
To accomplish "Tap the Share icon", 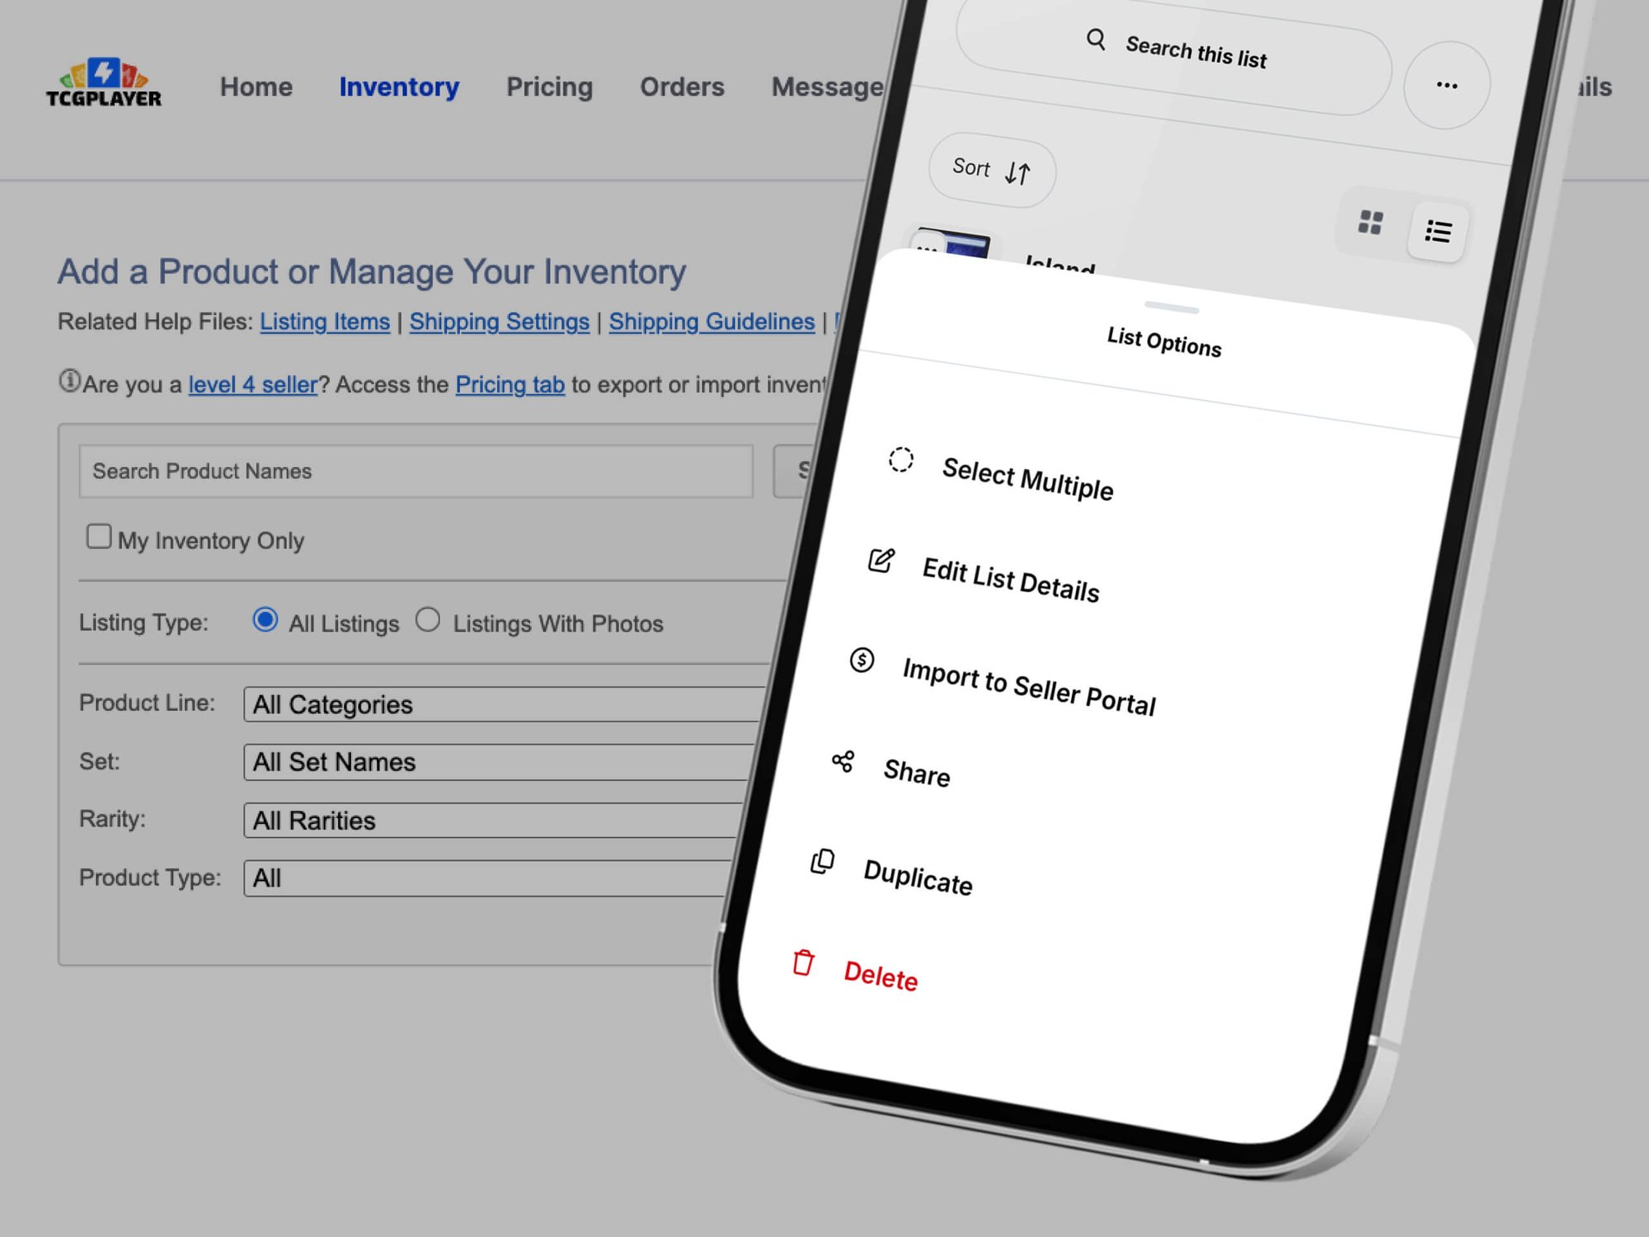I will point(843,761).
